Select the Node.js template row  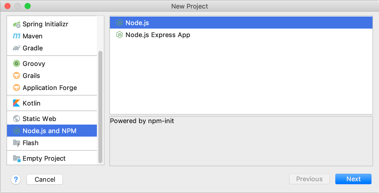point(241,23)
